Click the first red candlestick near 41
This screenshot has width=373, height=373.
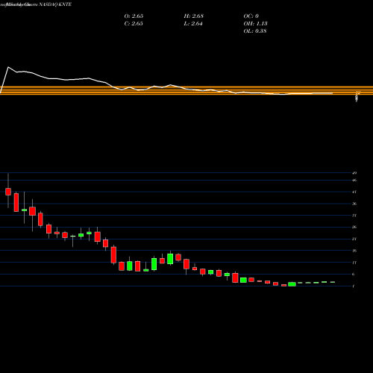(x=8, y=192)
